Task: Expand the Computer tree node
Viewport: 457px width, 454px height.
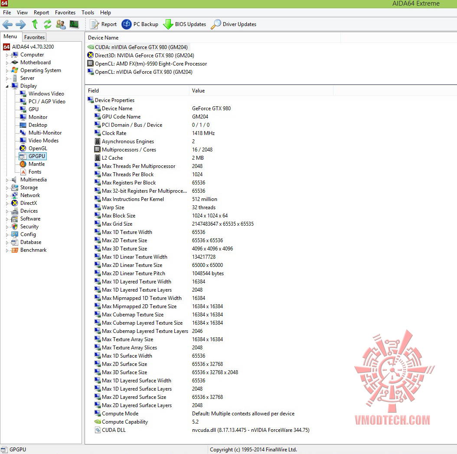Action: coord(7,55)
